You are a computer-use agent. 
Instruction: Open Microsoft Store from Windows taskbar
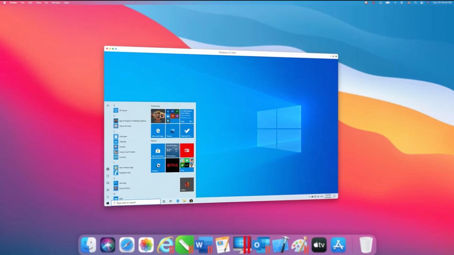(191, 201)
